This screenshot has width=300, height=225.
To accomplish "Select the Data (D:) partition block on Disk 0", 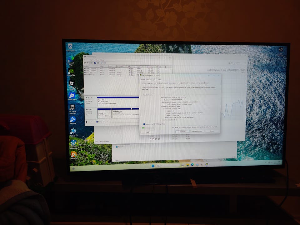I will point(118,102).
